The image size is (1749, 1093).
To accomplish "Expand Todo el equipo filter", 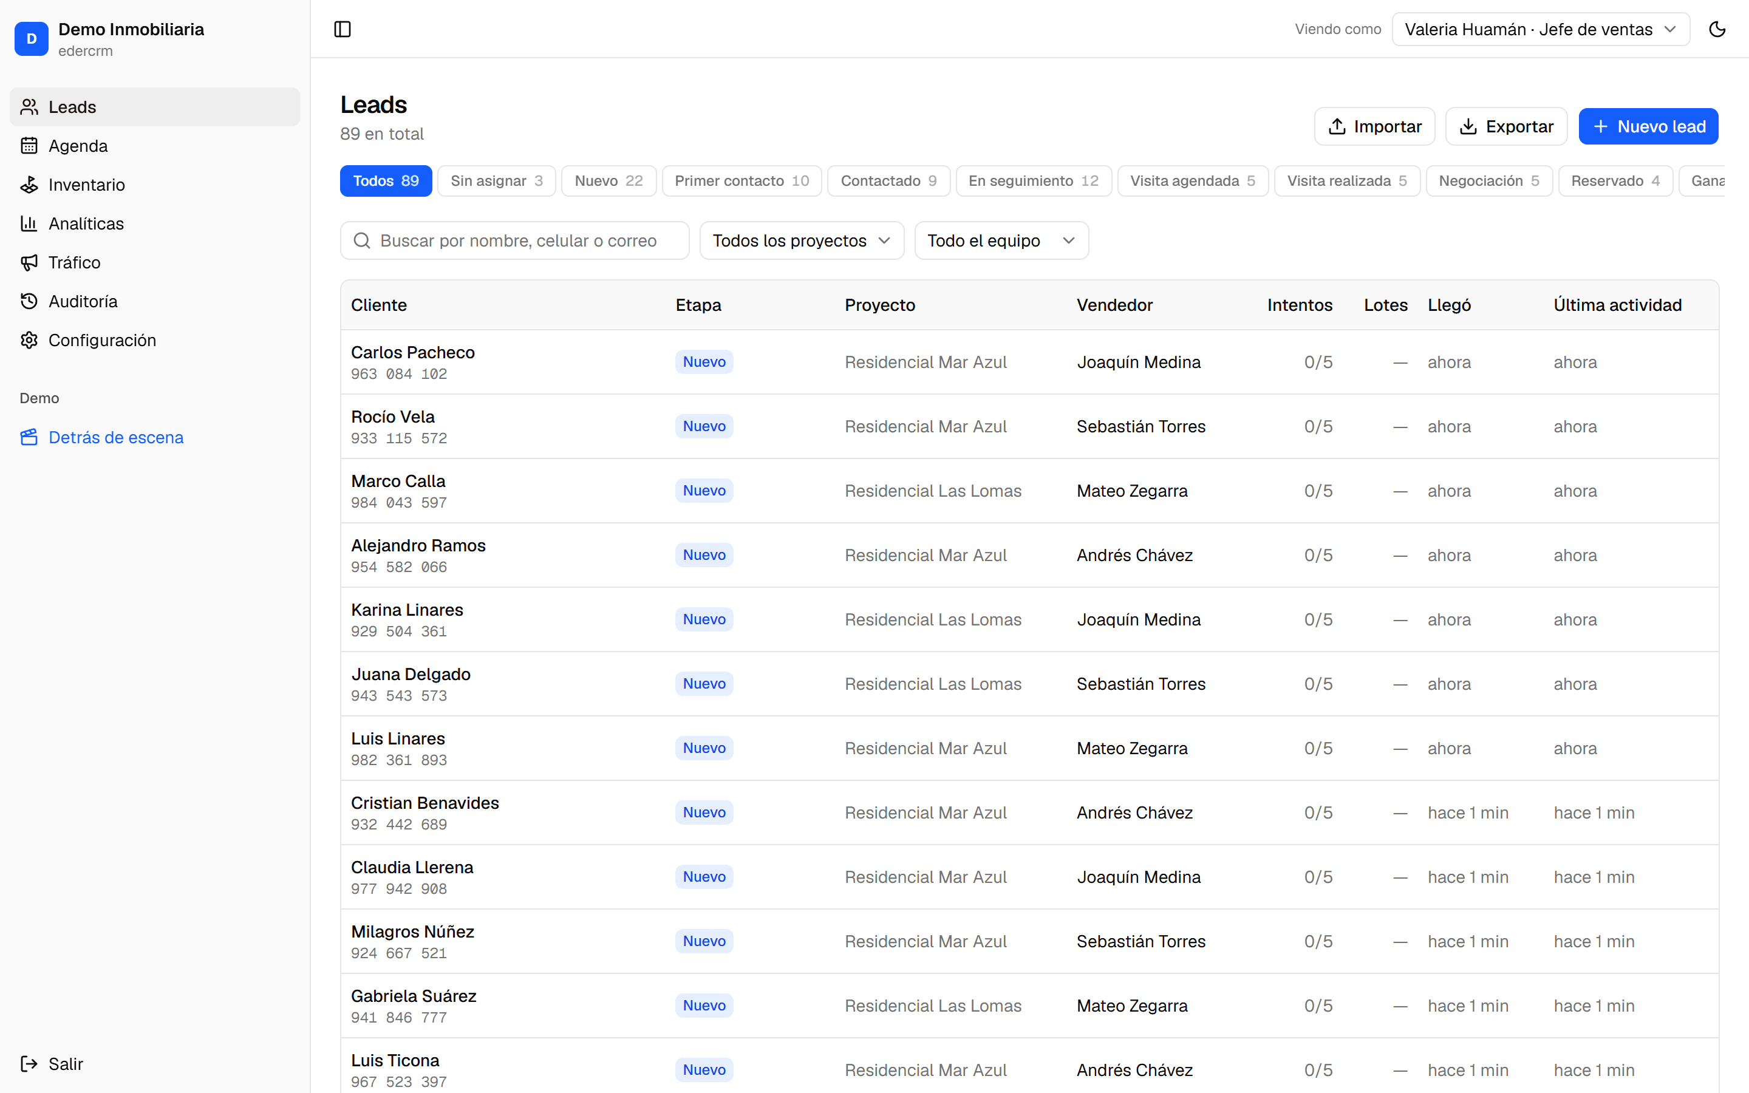I will (x=1001, y=240).
